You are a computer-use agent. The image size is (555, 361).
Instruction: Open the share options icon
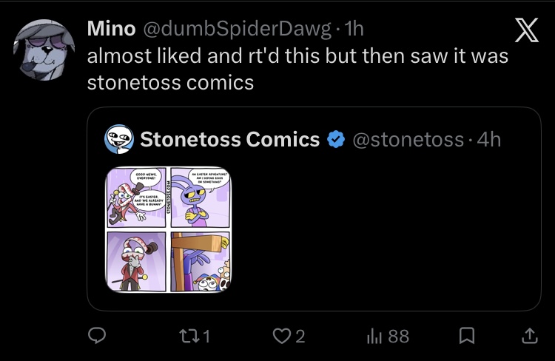528,337
